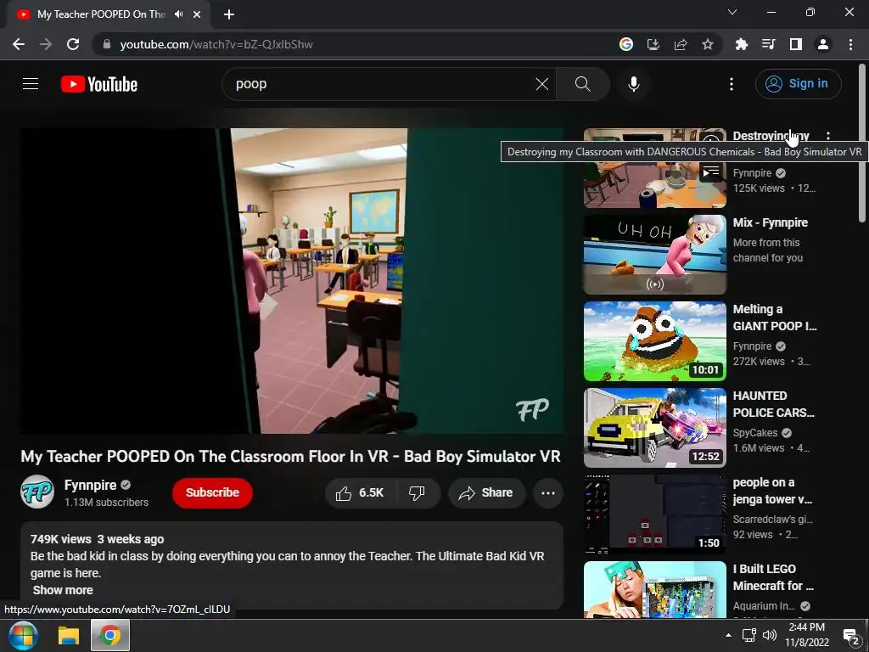
Task: Bookmark this page with the star
Action: point(708,44)
